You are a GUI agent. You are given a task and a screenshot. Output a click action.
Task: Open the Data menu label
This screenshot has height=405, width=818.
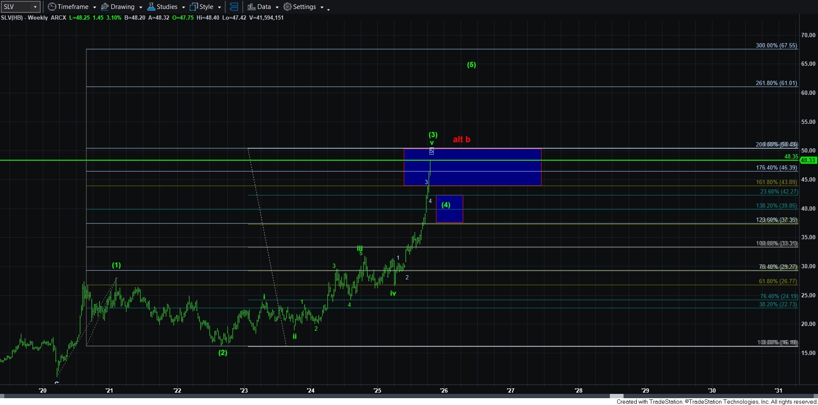click(264, 7)
